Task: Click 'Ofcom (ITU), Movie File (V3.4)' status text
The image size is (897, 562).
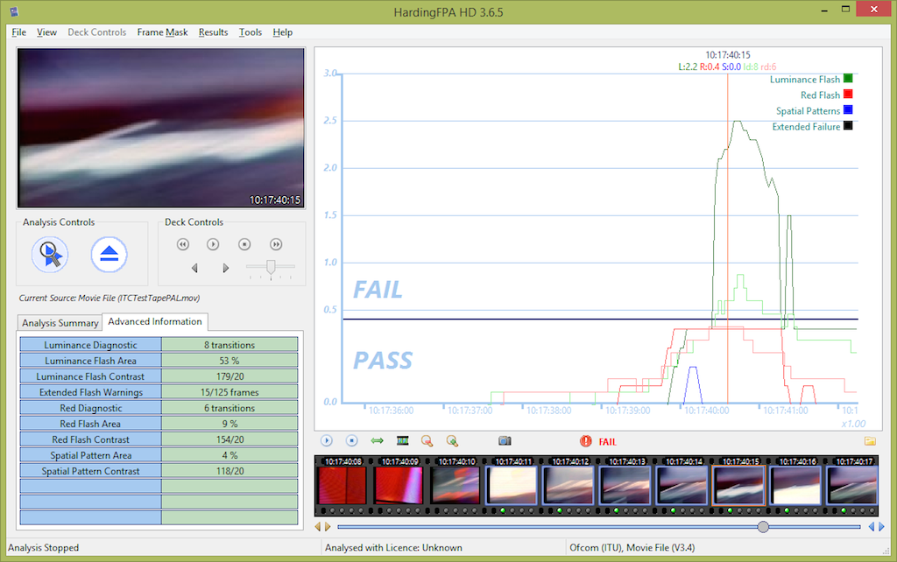Action: tap(632, 547)
